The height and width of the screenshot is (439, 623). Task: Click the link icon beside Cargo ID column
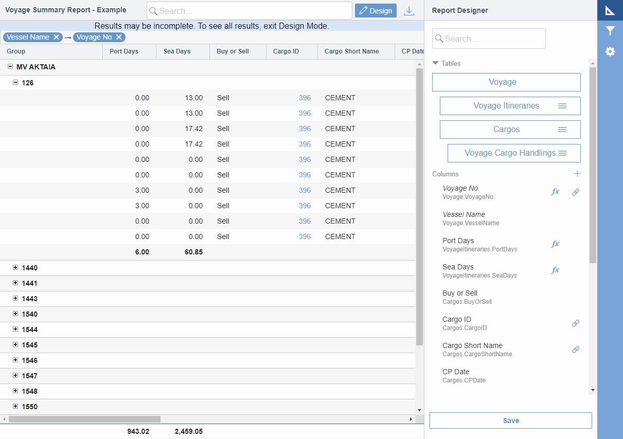point(576,323)
